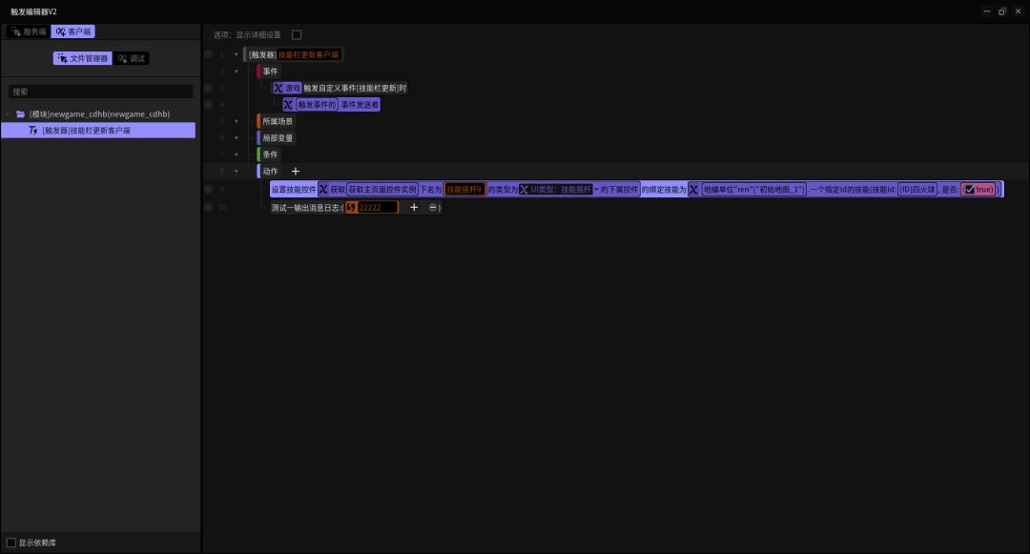Select the [触发器]技能栏更新客户端 tree row
This screenshot has height=554, width=1030.
(98, 131)
